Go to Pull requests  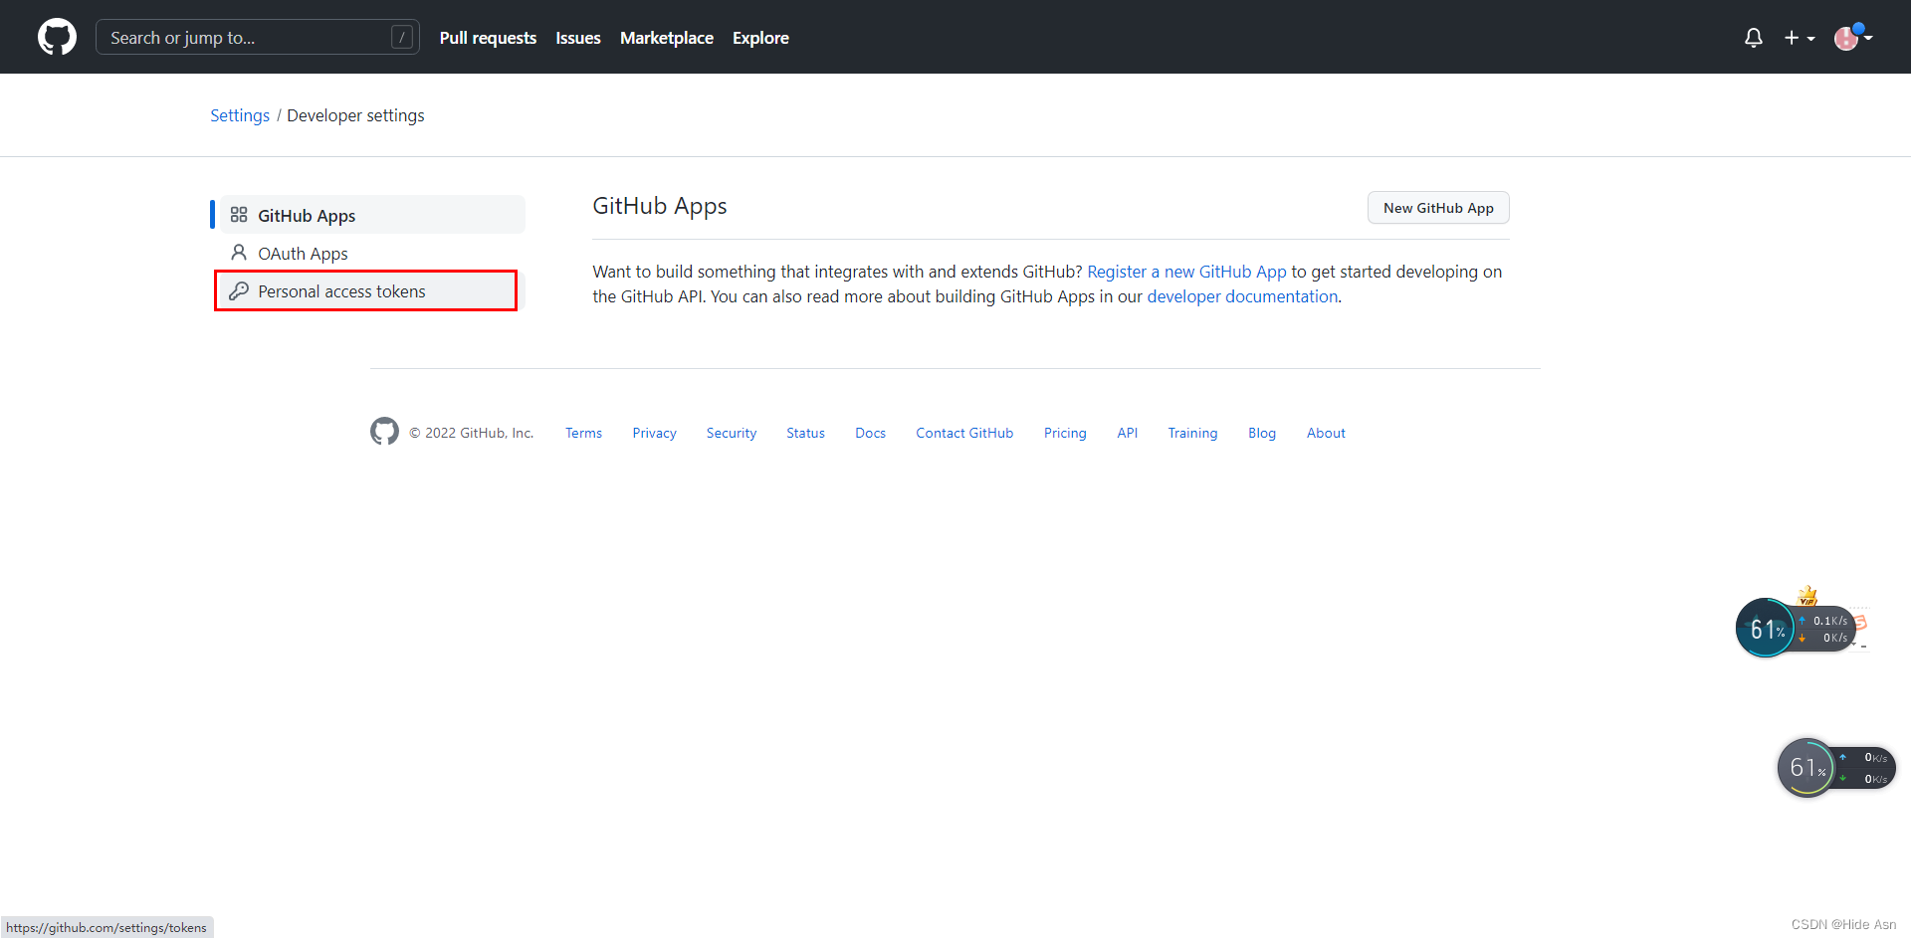click(488, 38)
